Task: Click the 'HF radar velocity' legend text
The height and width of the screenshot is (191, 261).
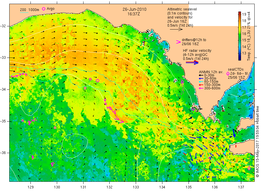Action: click(197, 50)
